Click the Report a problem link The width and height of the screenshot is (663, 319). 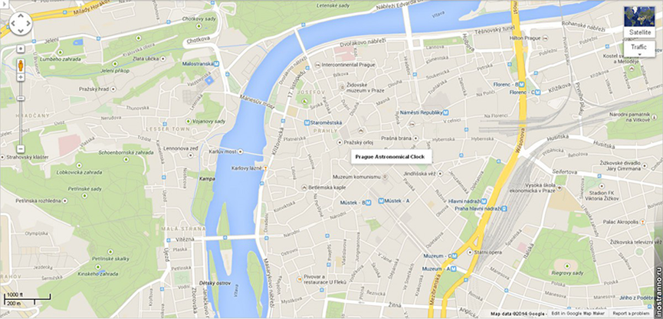click(x=631, y=314)
